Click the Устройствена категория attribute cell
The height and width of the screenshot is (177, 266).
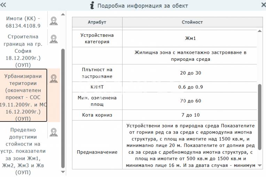pyautogui.click(x=97, y=39)
